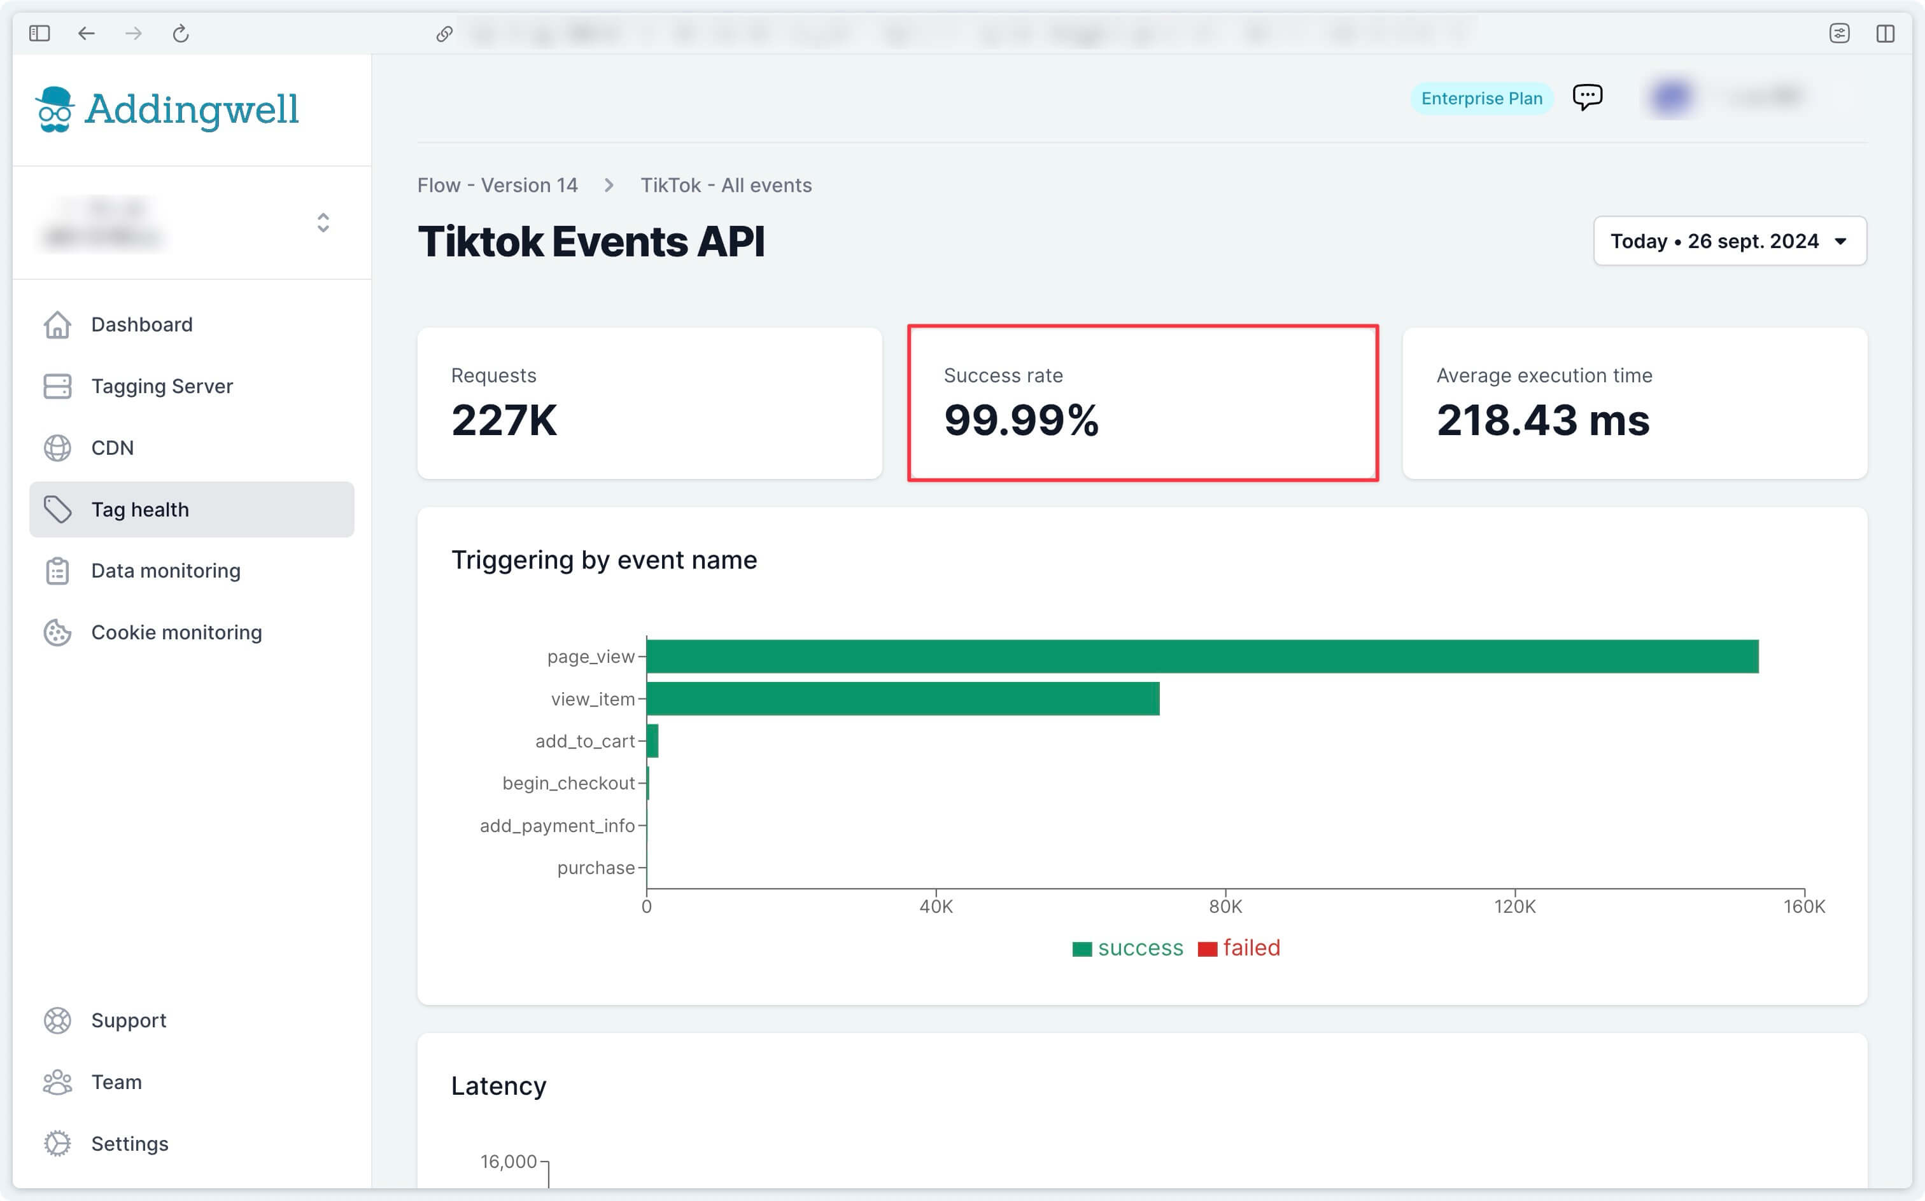
Task: Click the Tag health tag icon
Action: [57, 509]
